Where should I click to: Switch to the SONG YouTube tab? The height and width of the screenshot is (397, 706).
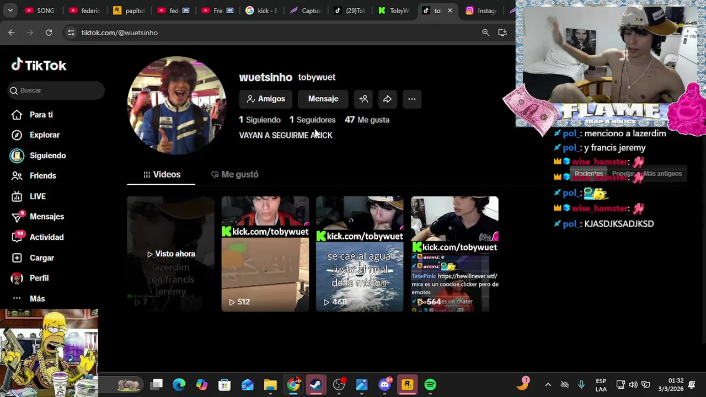tap(40, 10)
